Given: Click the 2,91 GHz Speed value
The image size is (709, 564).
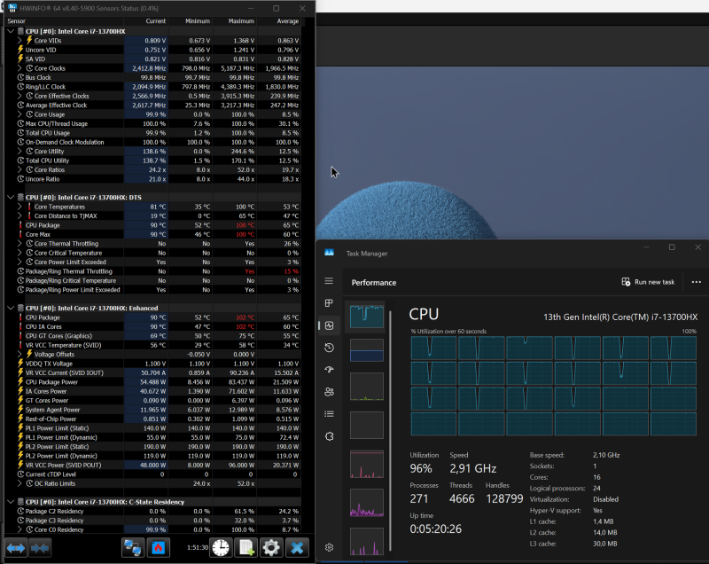Looking at the screenshot, I should click(473, 468).
